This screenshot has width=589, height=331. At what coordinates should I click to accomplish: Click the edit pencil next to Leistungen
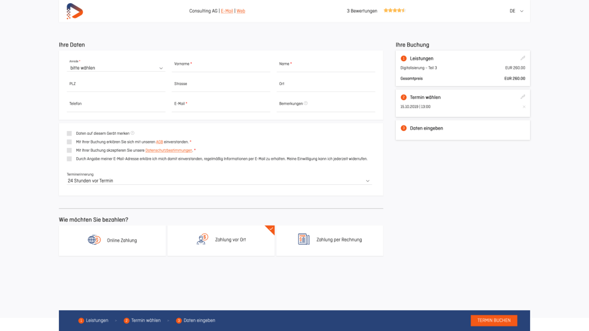pyautogui.click(x=523, y=58)
